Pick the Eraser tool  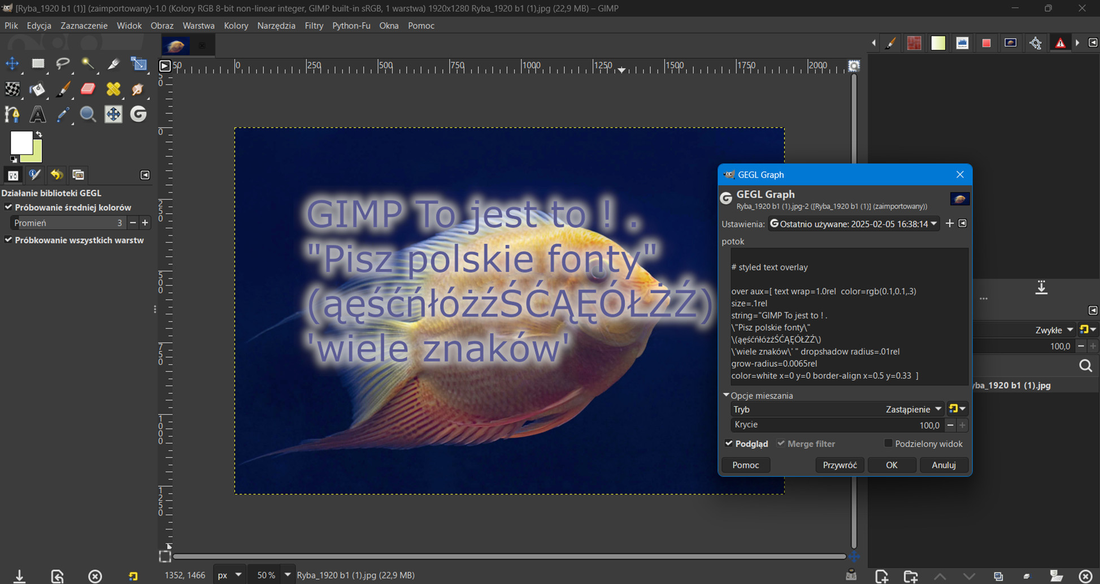pos(88,89)
